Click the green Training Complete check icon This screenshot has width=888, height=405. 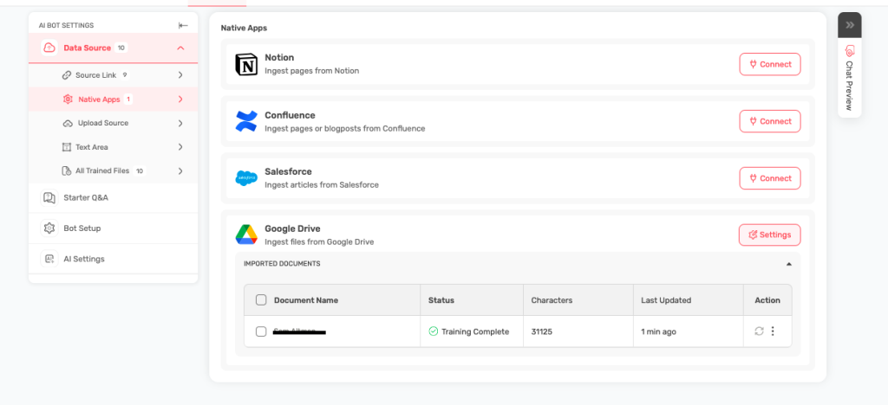tap(434, 331)
